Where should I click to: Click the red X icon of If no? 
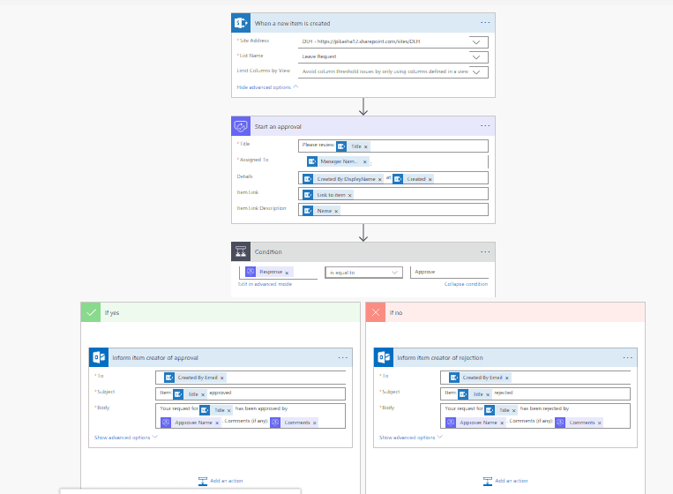tap(376, 312)
